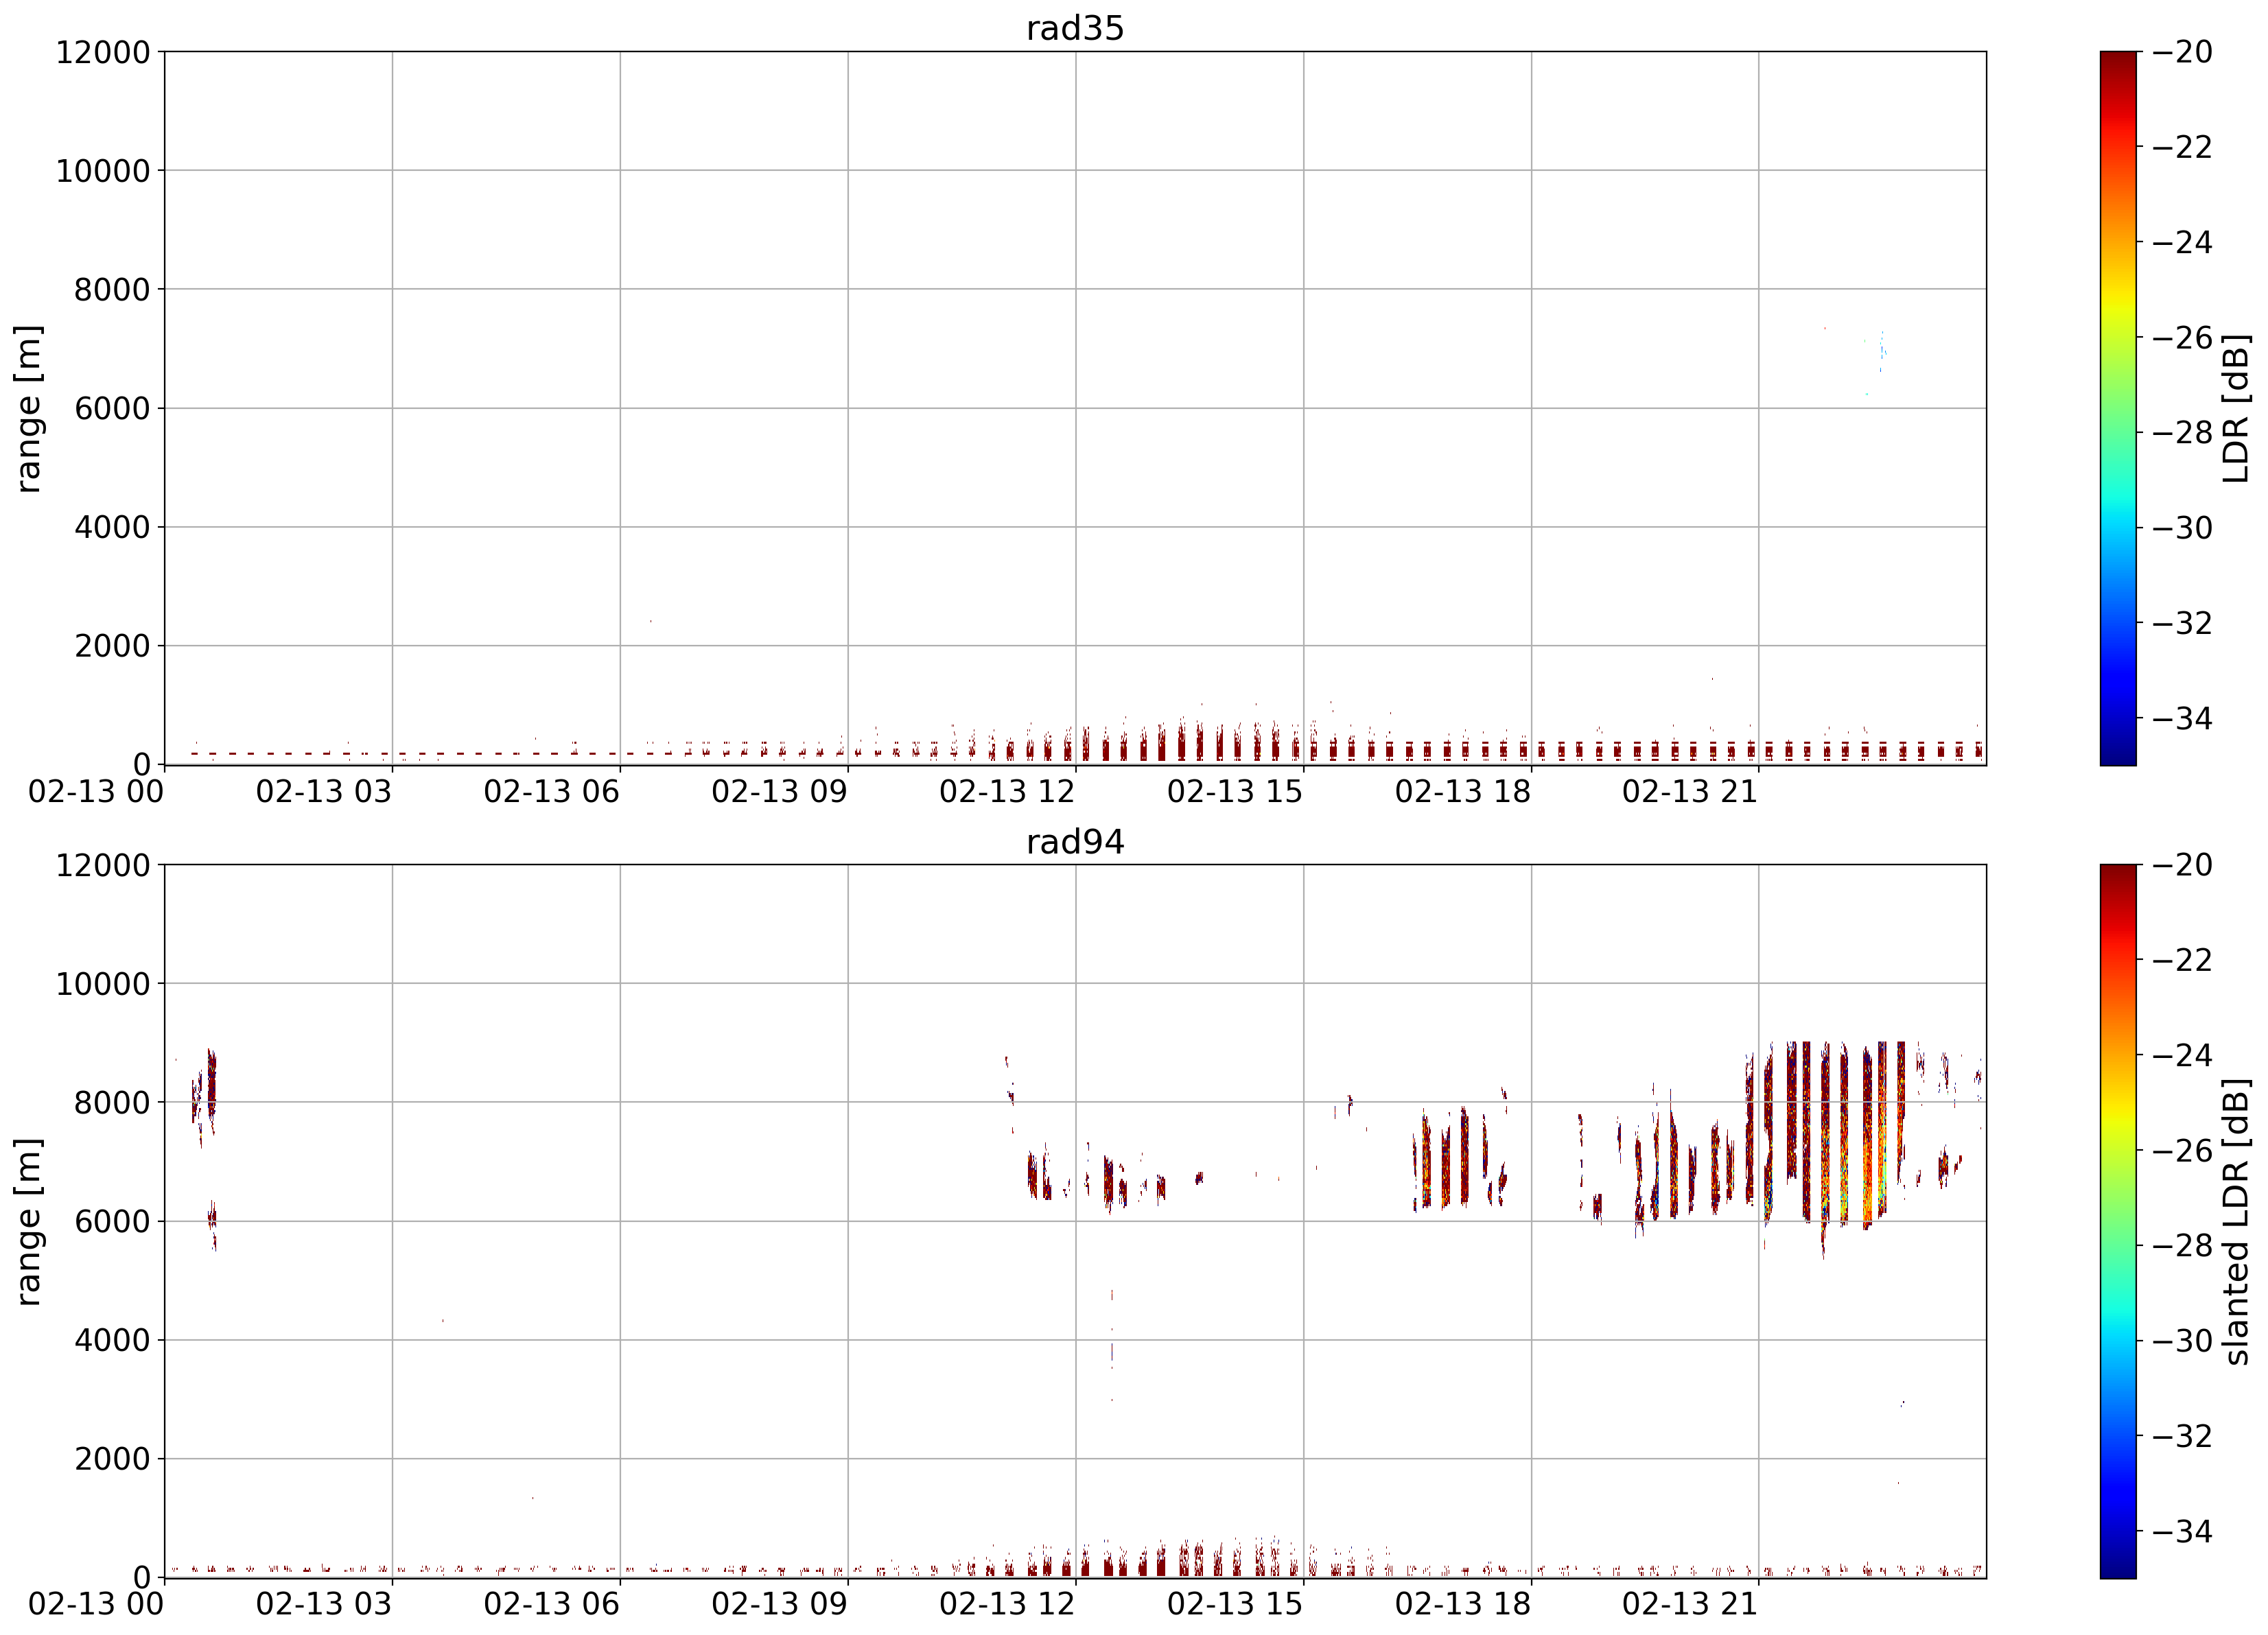Click the 12000 y-axis tick in rad94 plot
The width and height of the screenshot is (2268, 1635).
103,865
